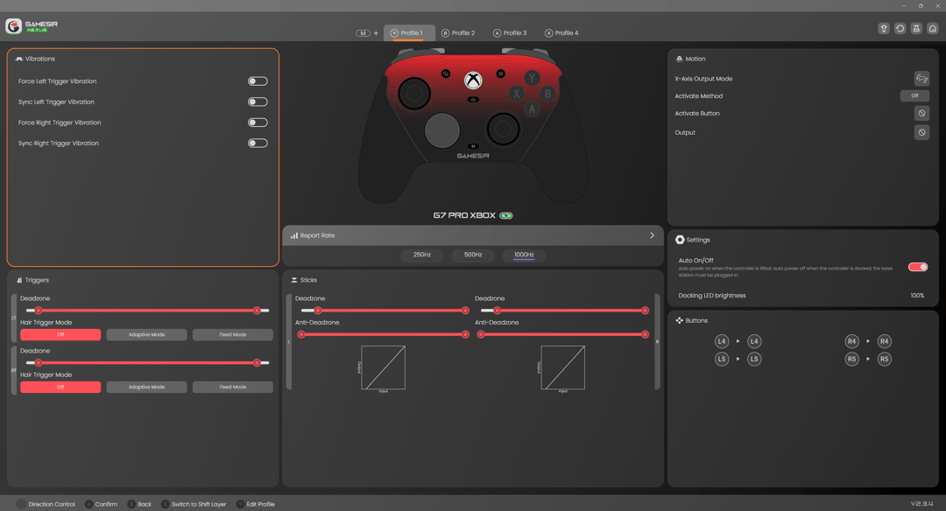
Task: Switch to Profile 1 tab
Action: [409, 33]
